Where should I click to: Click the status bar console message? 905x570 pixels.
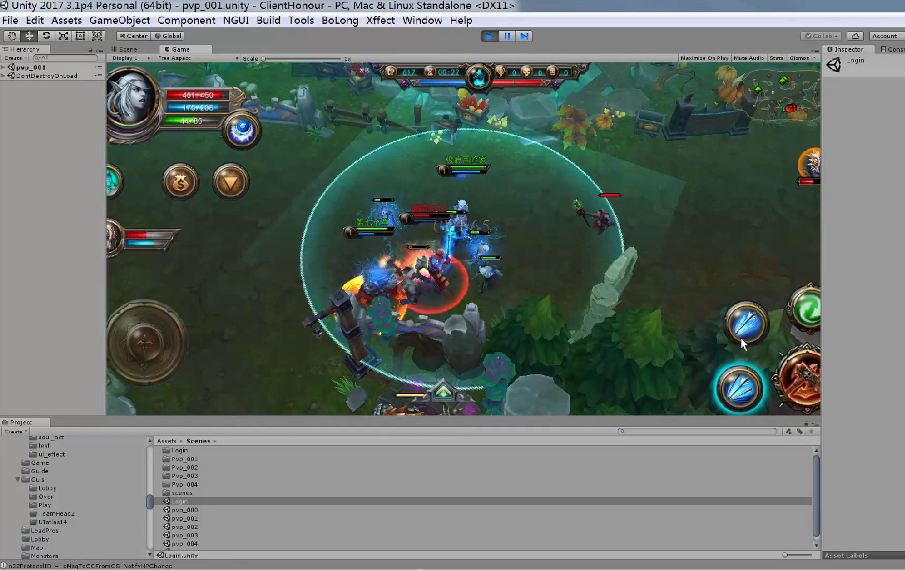[90, 566]
